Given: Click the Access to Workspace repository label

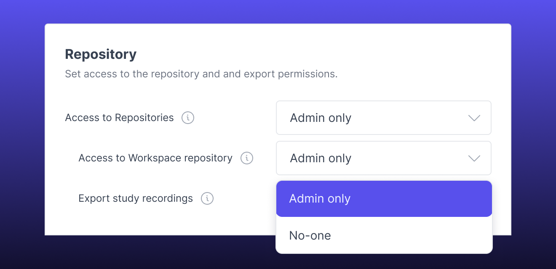Looking at the screenshot, I should click(155, 158).
